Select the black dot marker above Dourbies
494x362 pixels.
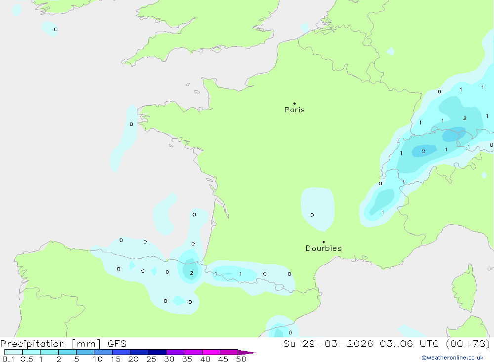(x=324, y=242)
